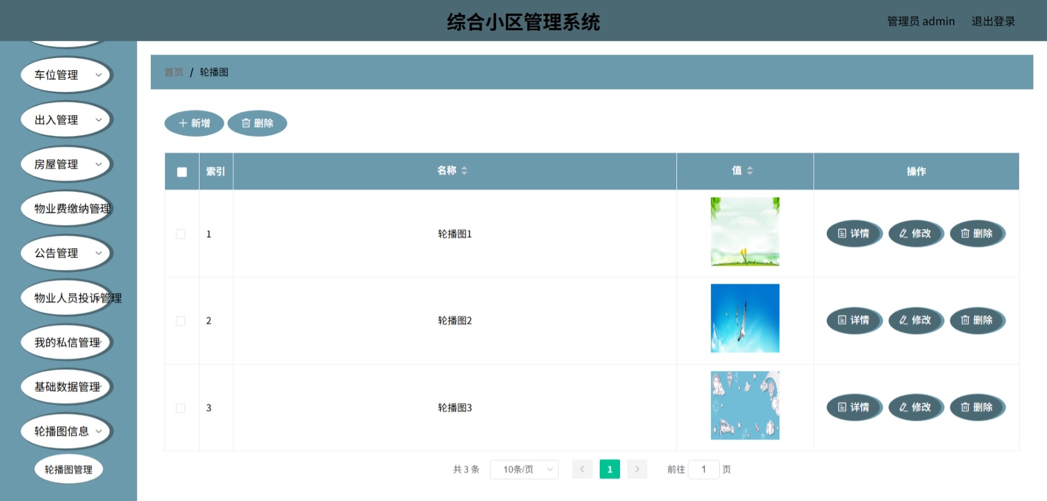Open 详情 for 轮播图2
The height and width of the screenshot is (501, 1047).
point(854,321)
